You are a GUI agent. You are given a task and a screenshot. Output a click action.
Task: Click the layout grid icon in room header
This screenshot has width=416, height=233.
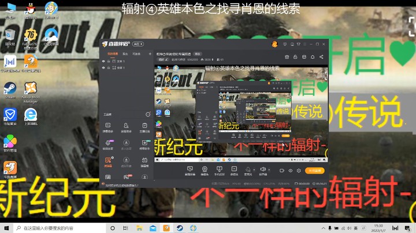click(287, 57)
